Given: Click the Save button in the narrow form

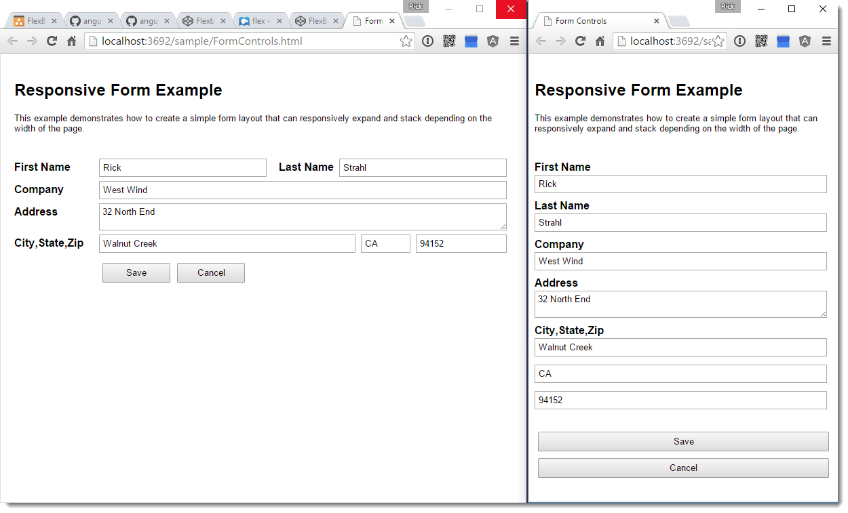Looking at the screenshot, I should pos(683,441).
